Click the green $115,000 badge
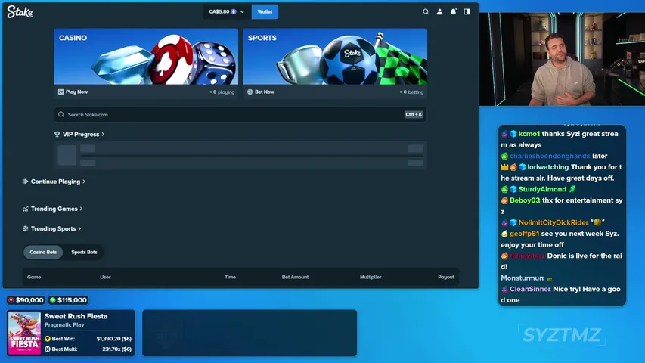This screenshot has width=645, height=363. [68, 300]
